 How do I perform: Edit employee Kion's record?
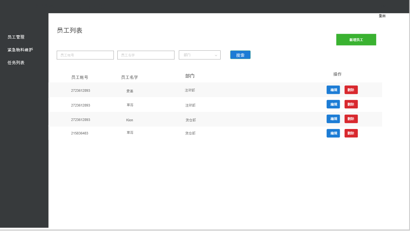(333, 119)
